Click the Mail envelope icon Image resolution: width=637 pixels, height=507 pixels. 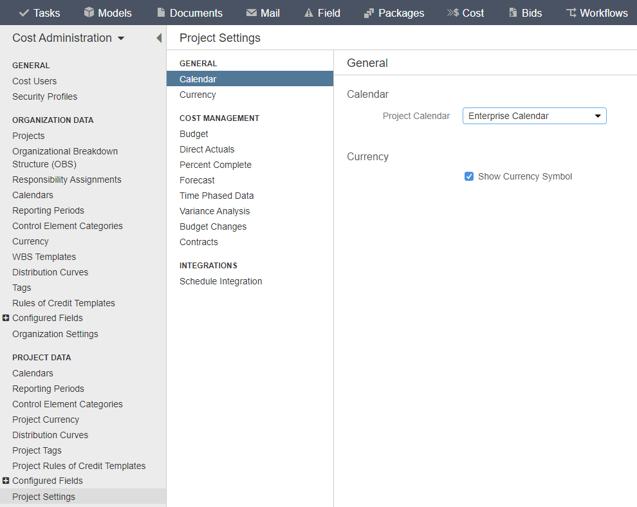[252, 13]
